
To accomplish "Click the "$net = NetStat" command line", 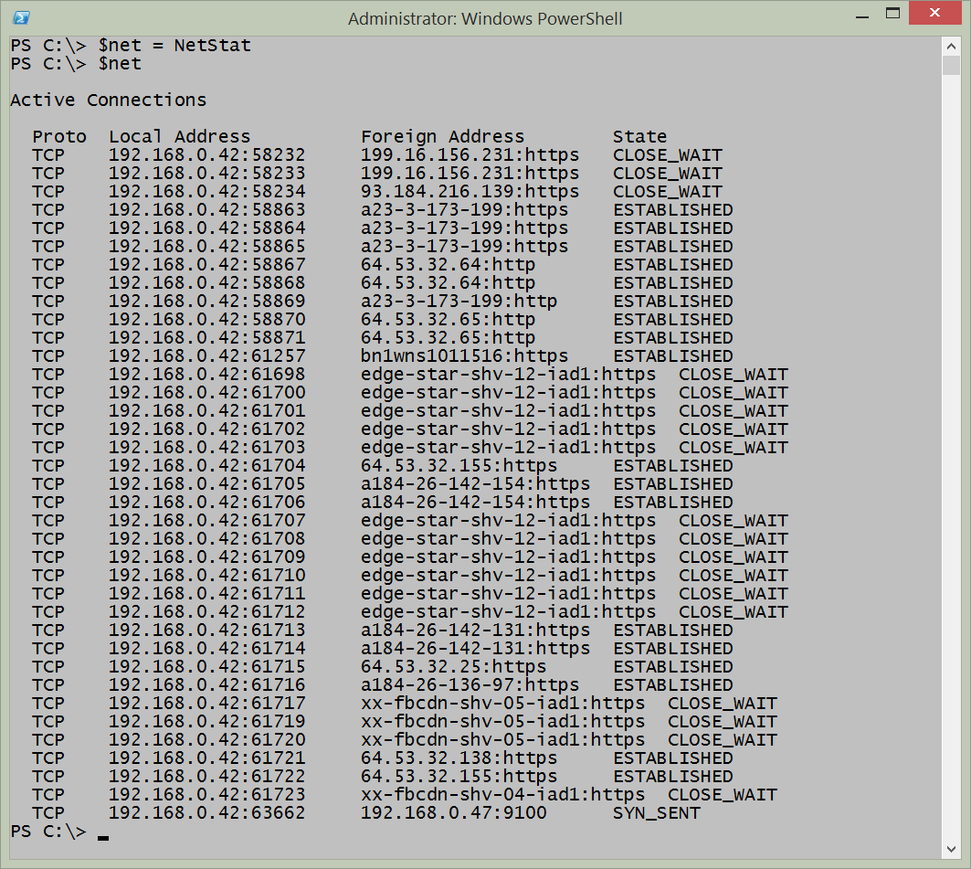I will (174, 46).
